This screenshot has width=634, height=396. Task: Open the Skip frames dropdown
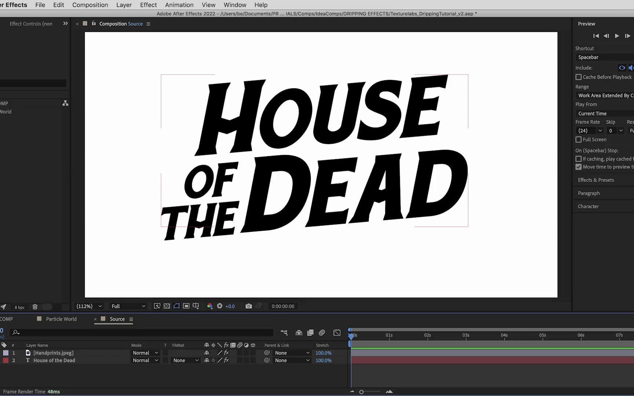(x=615, y=131)
